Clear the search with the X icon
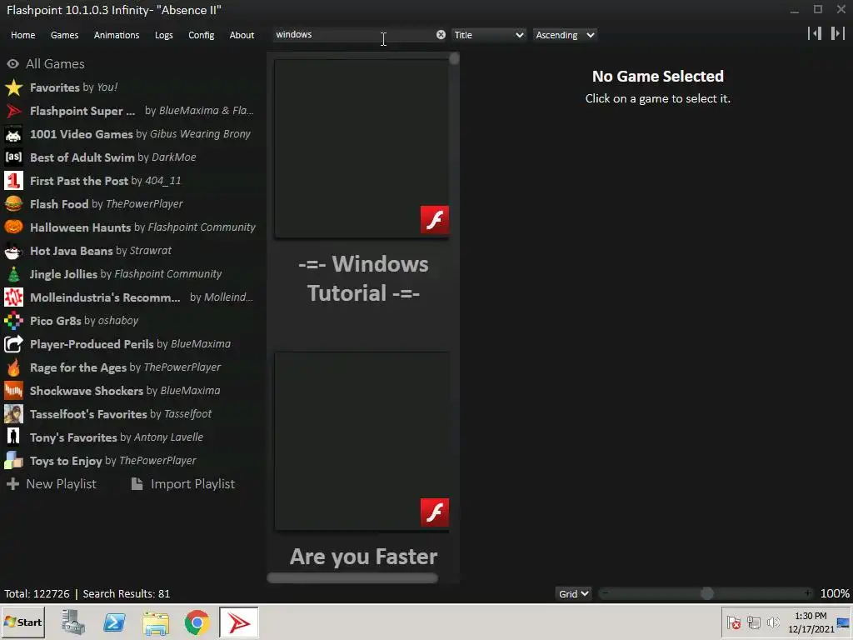Image resolution: width=853 pixels, height=640 pixels. coord(441,35)
